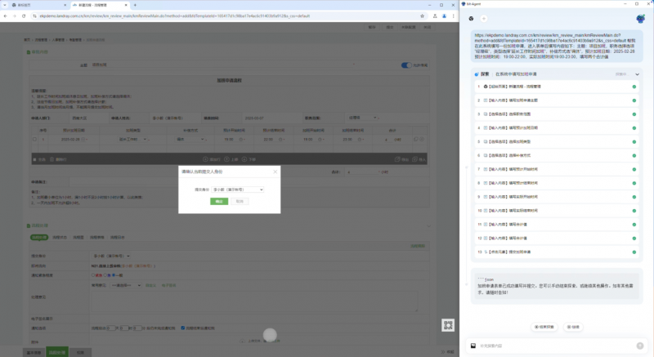Reload the page with the browser refresh icon
The width and height of the screenshot is (654, 357).
(x=24, y=16)
